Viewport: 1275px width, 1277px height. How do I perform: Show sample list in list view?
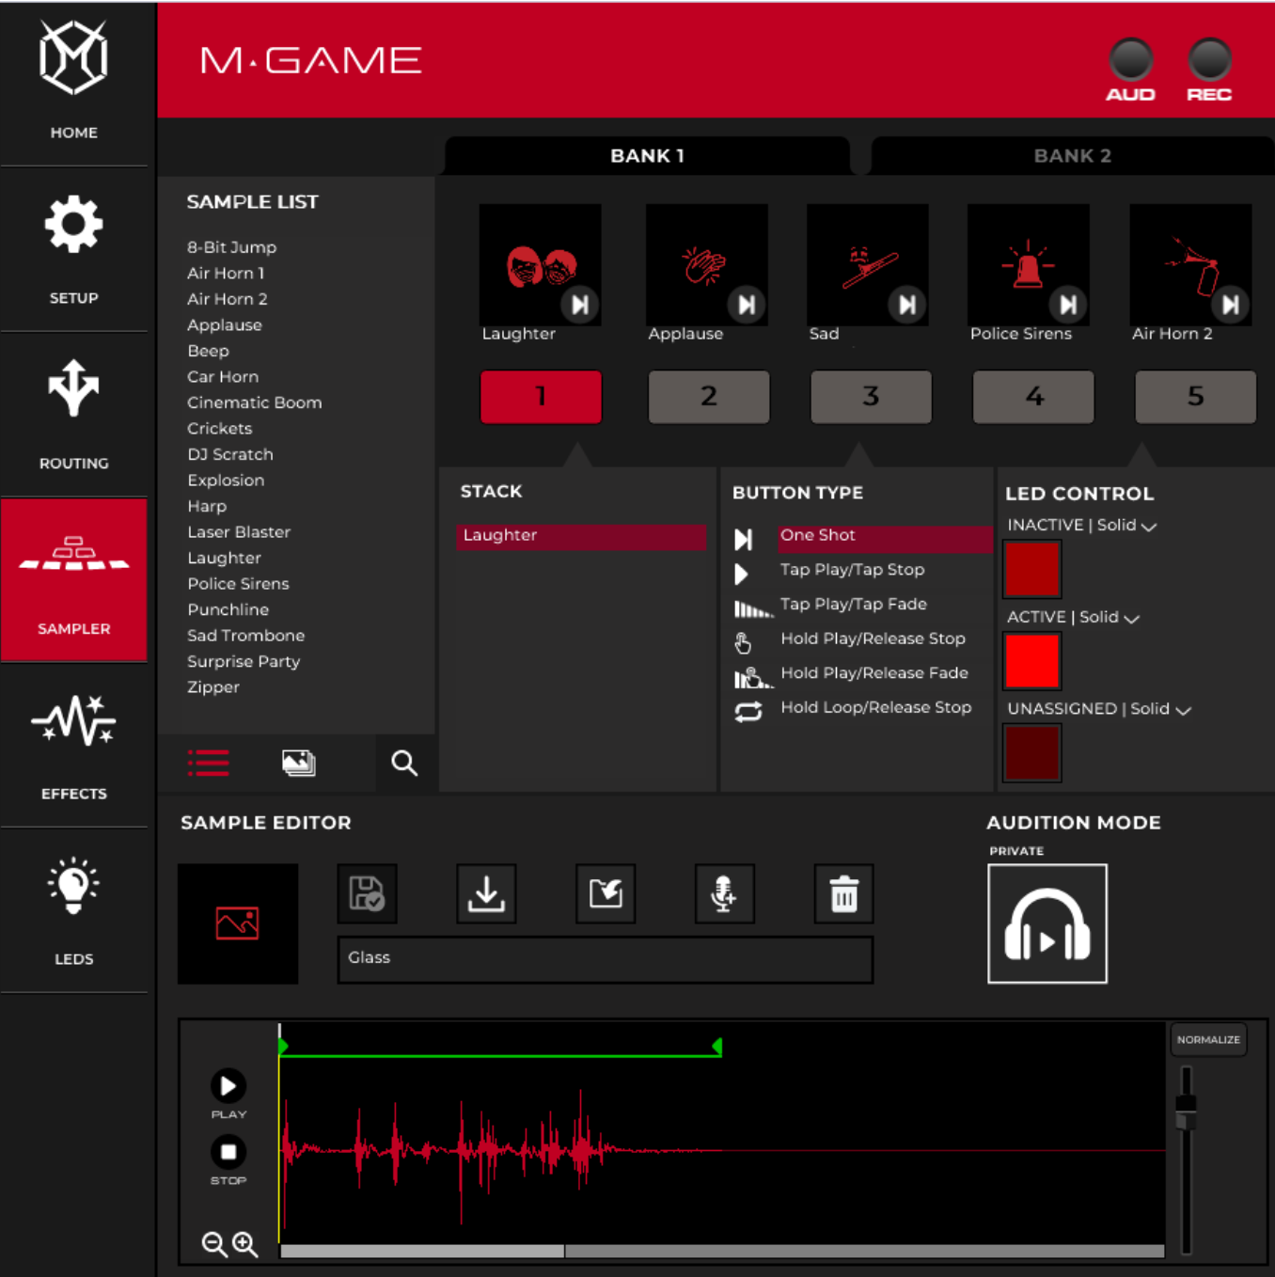coord(208,763)
